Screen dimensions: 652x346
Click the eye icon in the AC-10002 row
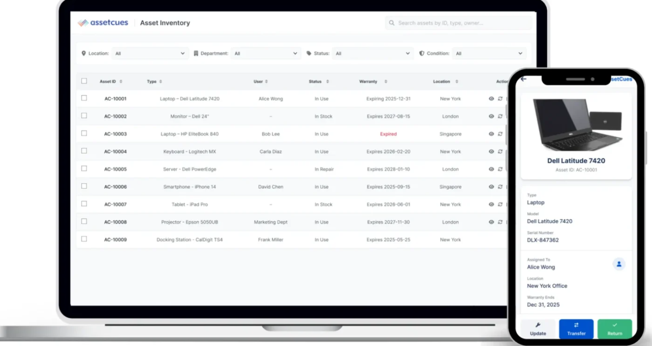pos(491,116)
